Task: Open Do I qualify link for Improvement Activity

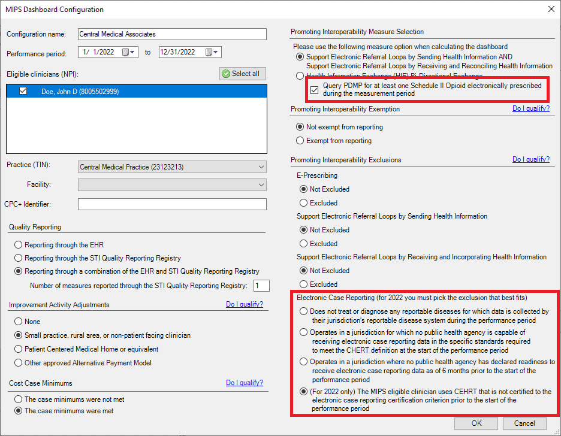Action: (x=244, y=304)
